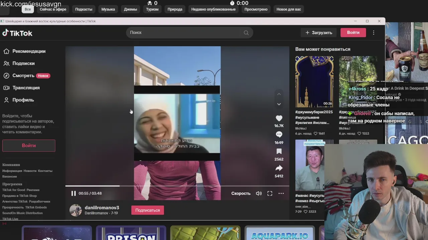Maximize the TikTok browser window
The height and width of the screenshot is (240, 428).
point(367,21)
